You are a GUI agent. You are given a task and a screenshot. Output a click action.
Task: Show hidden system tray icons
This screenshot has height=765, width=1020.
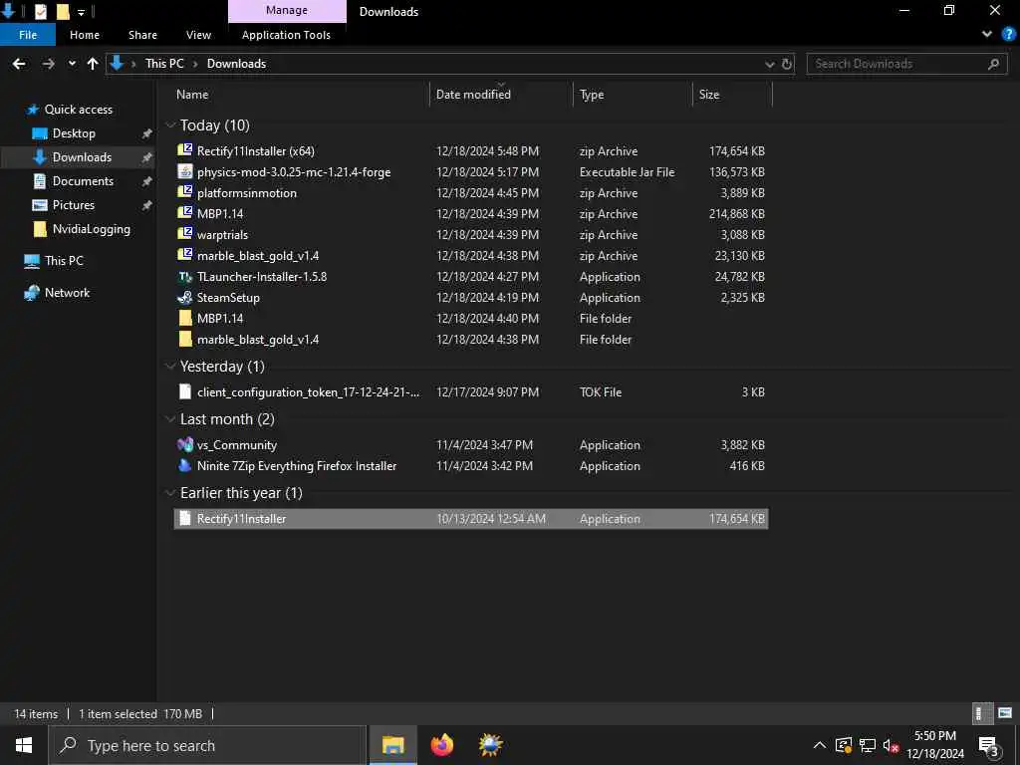(x=820, y=745)
